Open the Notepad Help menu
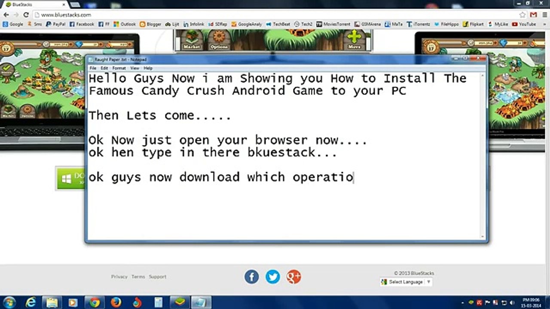This screenshot has width=550, height=309. [148, 68]
